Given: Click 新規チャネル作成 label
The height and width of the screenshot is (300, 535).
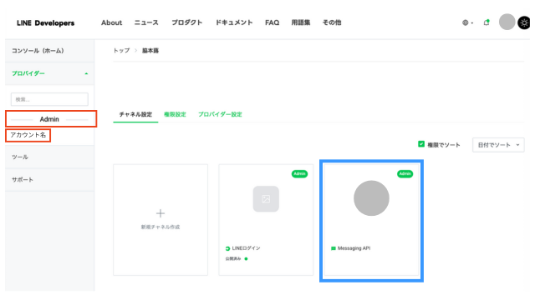Looking at the screenshot, I should [x=160, y=227].
